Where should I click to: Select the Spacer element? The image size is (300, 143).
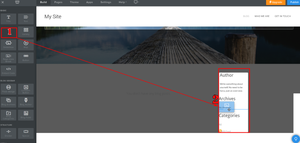[x=26, y=133]
